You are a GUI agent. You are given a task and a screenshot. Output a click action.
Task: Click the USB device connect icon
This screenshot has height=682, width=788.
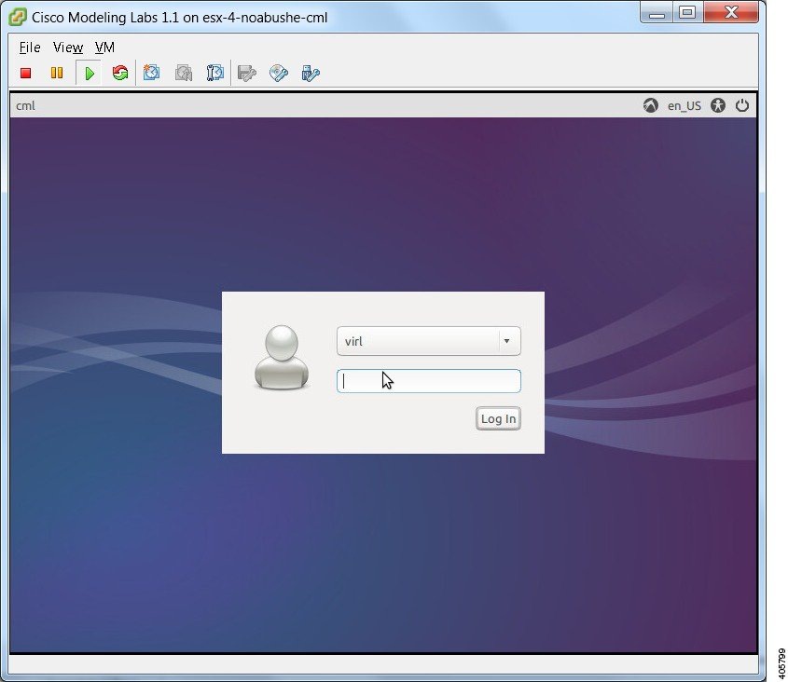(x=311, y=74)
